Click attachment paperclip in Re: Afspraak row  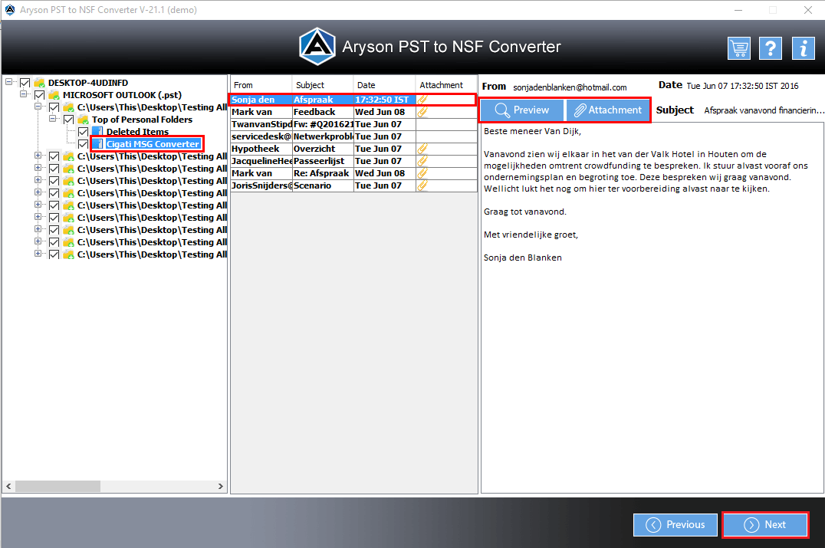[x=422, y=173]
